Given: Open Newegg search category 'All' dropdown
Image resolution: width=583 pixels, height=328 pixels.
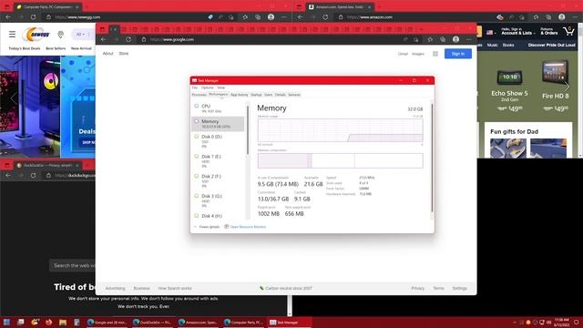Looking at the screenshot, I should (x=80, y=35).
